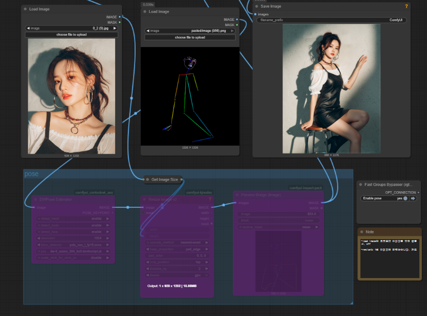The width and height of the screenshot is (427, 316).
Task: Toggle the Enable pose switch
Action: (x=405, y=198)
